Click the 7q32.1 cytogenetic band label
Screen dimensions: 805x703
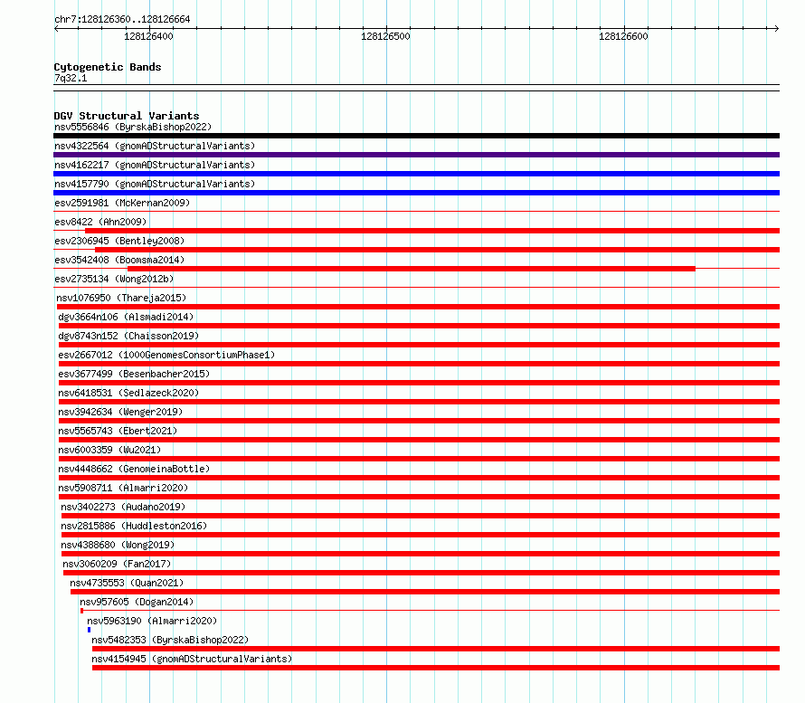click(x=71, y=78)
